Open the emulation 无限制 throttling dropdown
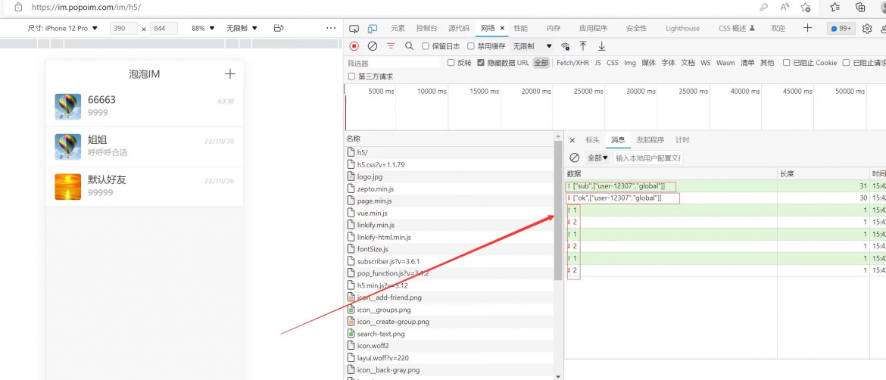 (242, 28)
